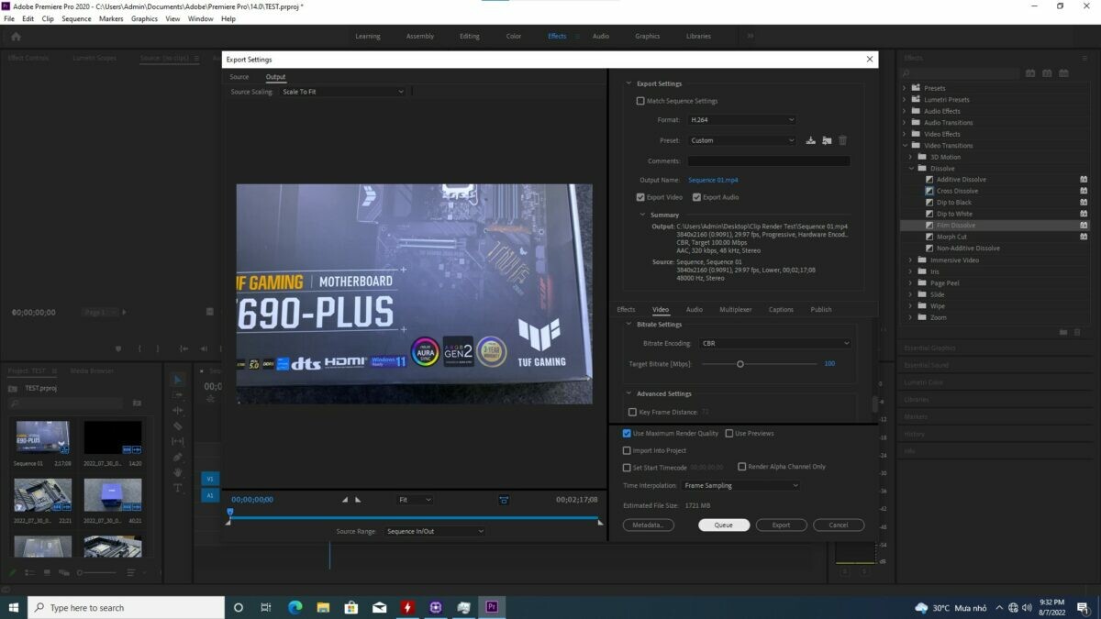Show overflow workspaces chevron in top bar
The image size is (1101, 619).
pos(751,36)
